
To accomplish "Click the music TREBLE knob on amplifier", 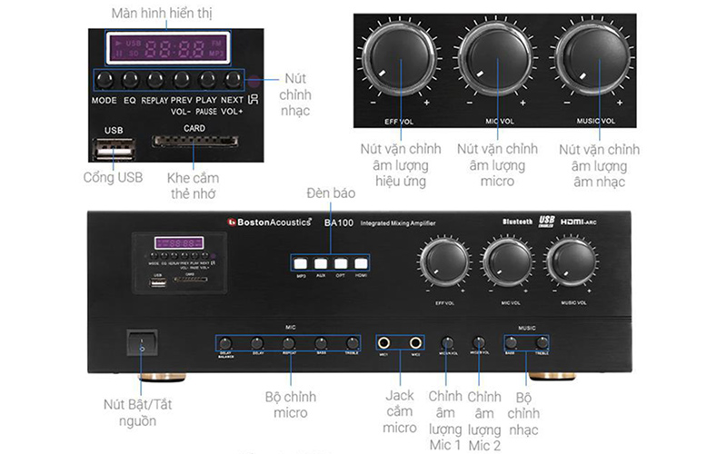I will tap(542, 343).
